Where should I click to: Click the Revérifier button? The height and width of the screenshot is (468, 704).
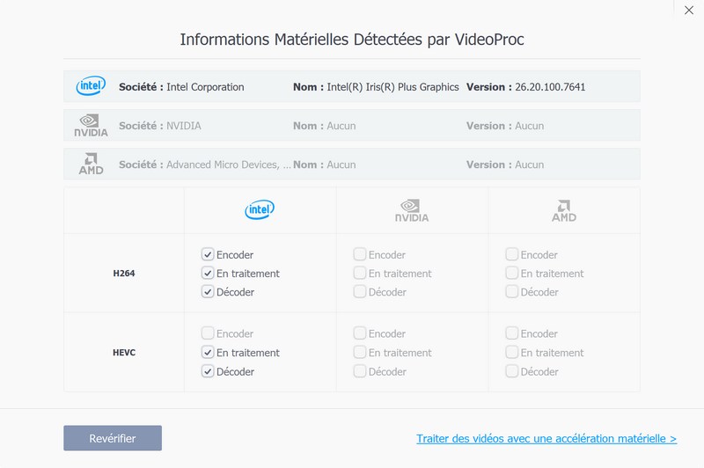(x=113, y=438)
